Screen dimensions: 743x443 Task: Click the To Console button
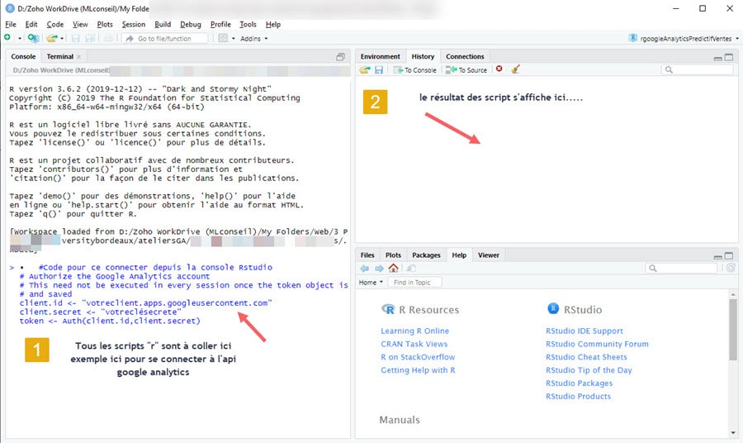tap(414, 69)
